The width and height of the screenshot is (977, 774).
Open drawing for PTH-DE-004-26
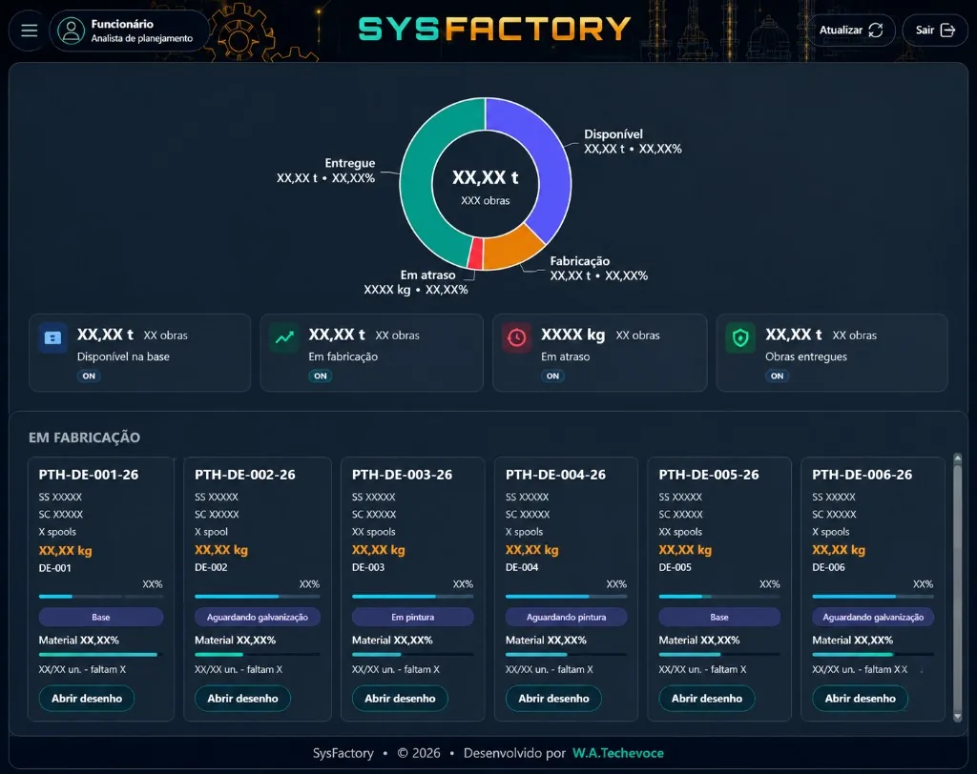coord(553,698)
